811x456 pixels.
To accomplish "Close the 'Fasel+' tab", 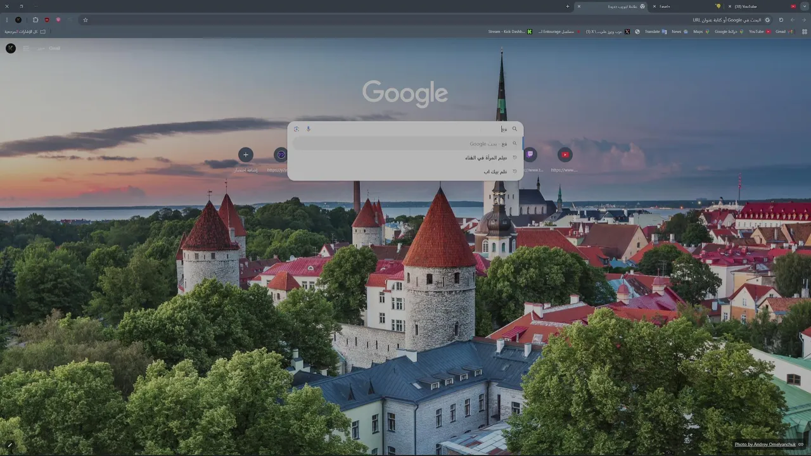I will [655, 6].
